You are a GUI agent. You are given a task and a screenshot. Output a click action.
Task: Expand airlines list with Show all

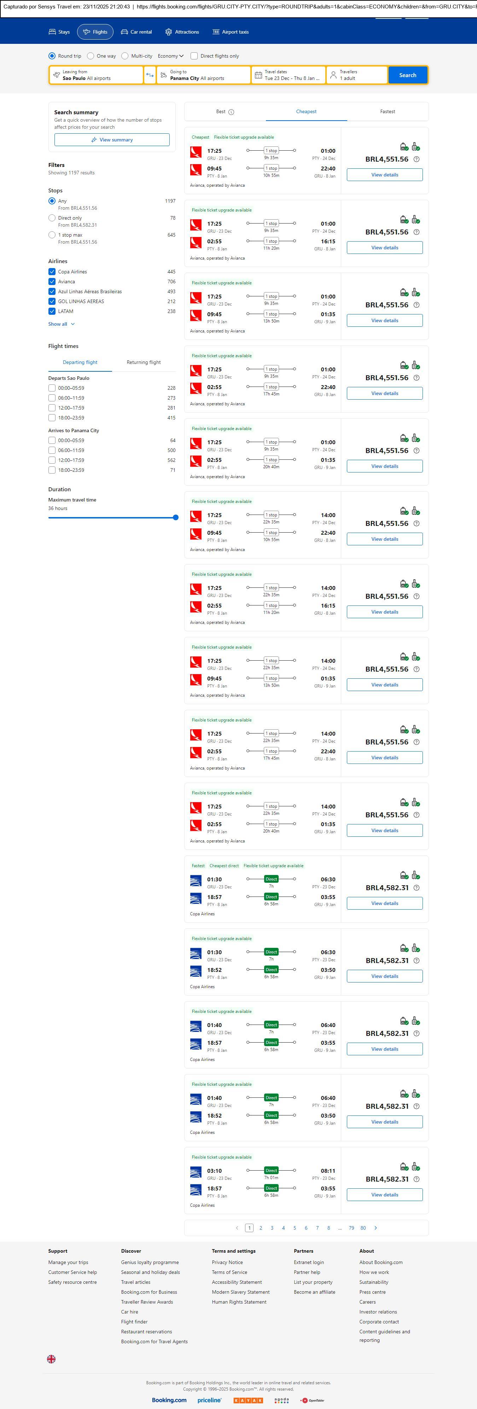(x=61, y=324)
